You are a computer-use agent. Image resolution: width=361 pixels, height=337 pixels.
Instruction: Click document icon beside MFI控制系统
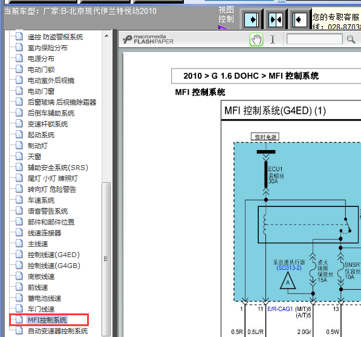tap(19, 319)
